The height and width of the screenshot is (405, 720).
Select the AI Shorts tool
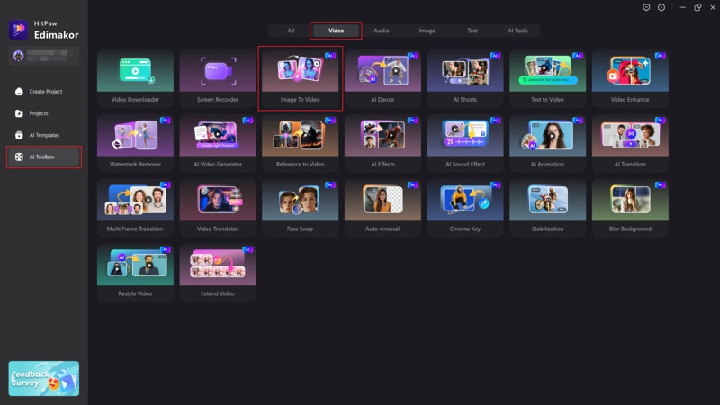(465, 78)
